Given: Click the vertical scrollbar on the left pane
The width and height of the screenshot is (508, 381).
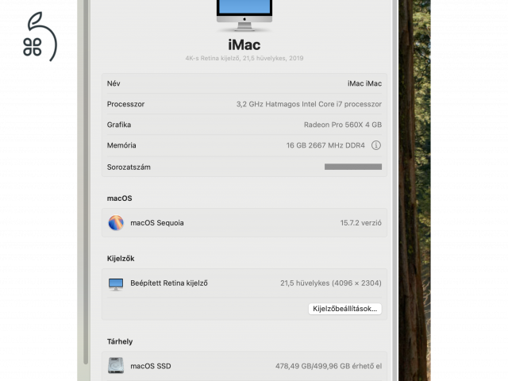Looking at the screenshot, I should click(86, 182).
